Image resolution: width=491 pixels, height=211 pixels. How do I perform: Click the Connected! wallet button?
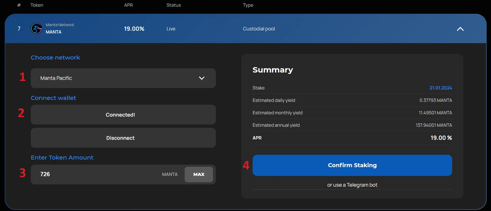click(123, 114)
